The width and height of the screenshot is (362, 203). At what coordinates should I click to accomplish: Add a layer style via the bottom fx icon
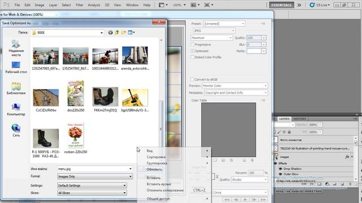point(312,184)
